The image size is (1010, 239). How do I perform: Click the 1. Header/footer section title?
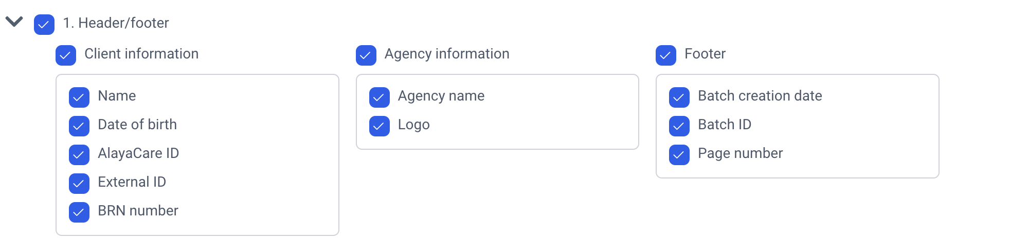tap(116, 23)
